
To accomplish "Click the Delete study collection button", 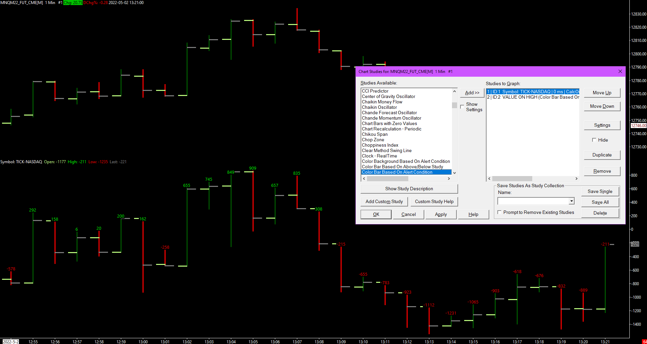I will (600, 213).
